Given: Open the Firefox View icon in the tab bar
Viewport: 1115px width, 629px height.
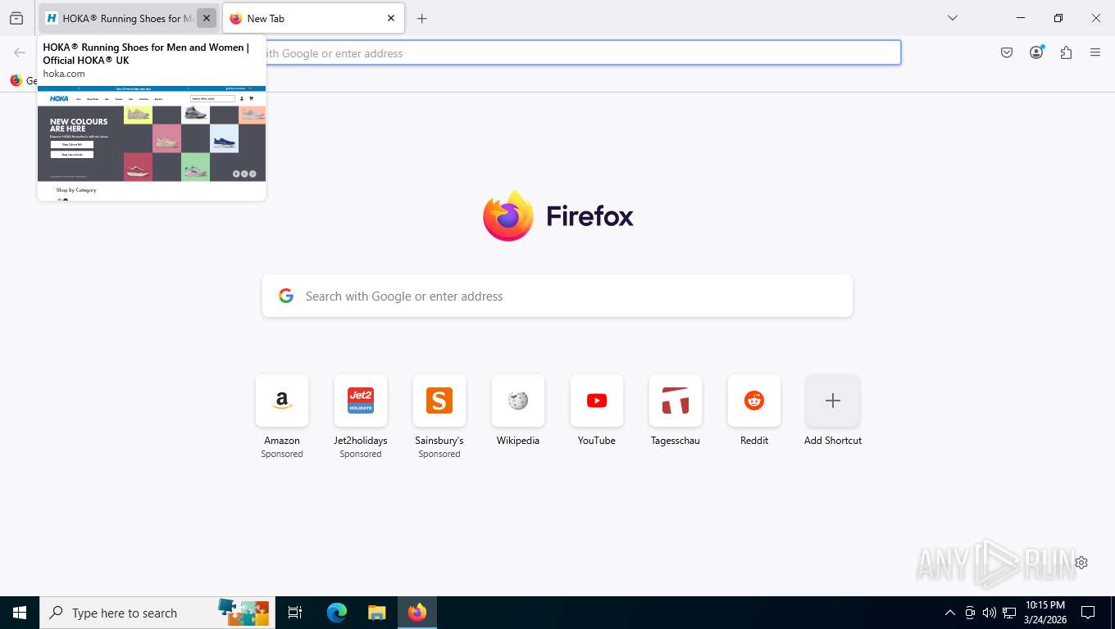Looking at the screenshot, I should [16, 18].
